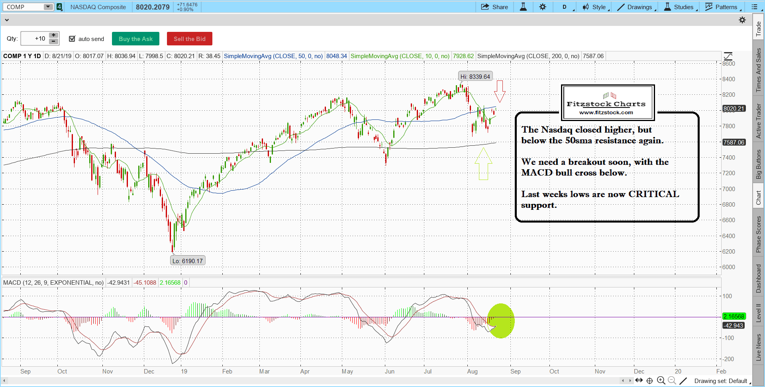Collapse the trade panel chevron
Screen dimensions: 765x387
pos(7,20)
